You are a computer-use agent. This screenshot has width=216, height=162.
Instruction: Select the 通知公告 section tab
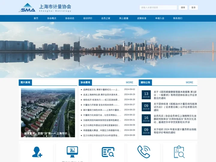tap(145, 82)
